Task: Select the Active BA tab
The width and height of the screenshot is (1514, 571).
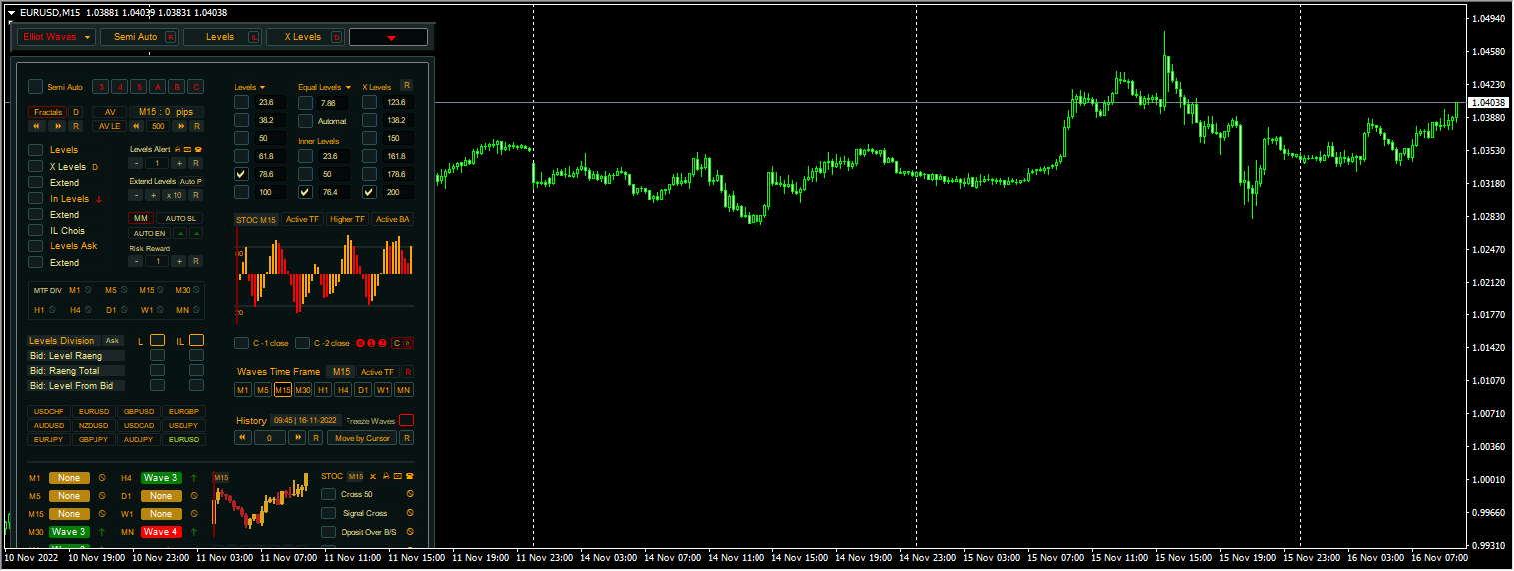Action: [x=392, y=219]
